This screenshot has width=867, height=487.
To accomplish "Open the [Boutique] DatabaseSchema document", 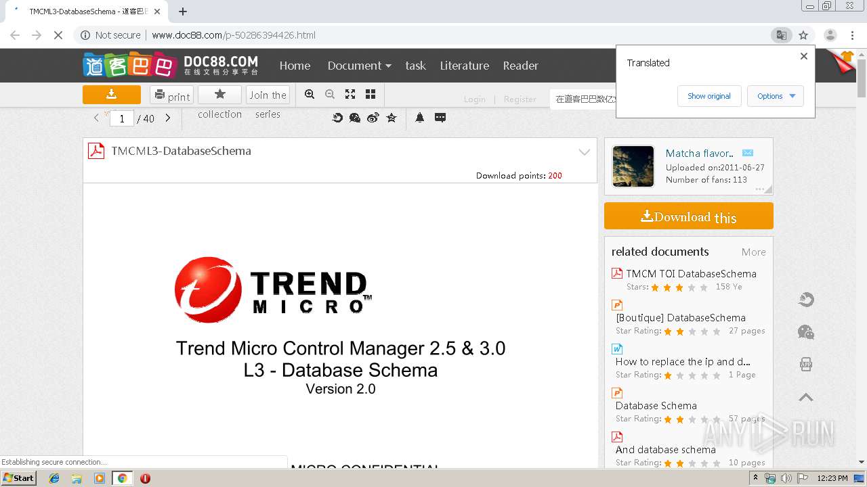I will coord(680,318).
